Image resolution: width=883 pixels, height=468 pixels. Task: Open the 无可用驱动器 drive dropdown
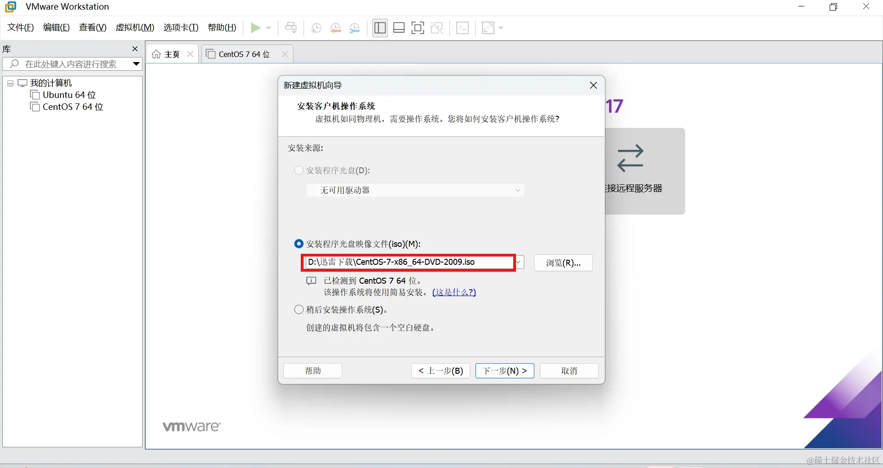(x=415, y=190)
